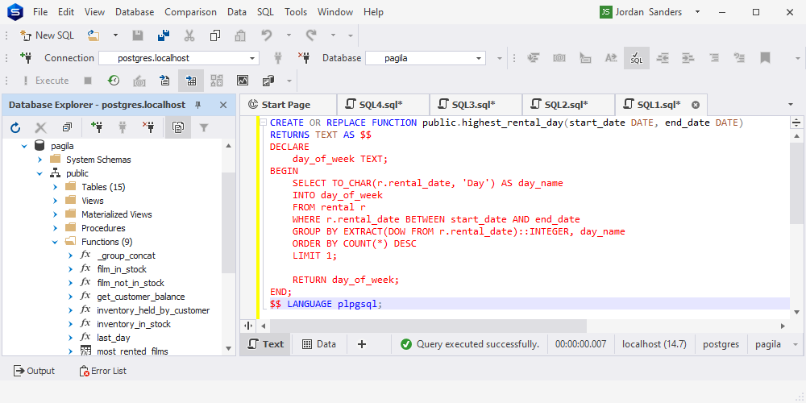Expand the open file dropdown arrow
Image resolution: width=806 pixels, height=403 pixels.
[x=115, y=35]
